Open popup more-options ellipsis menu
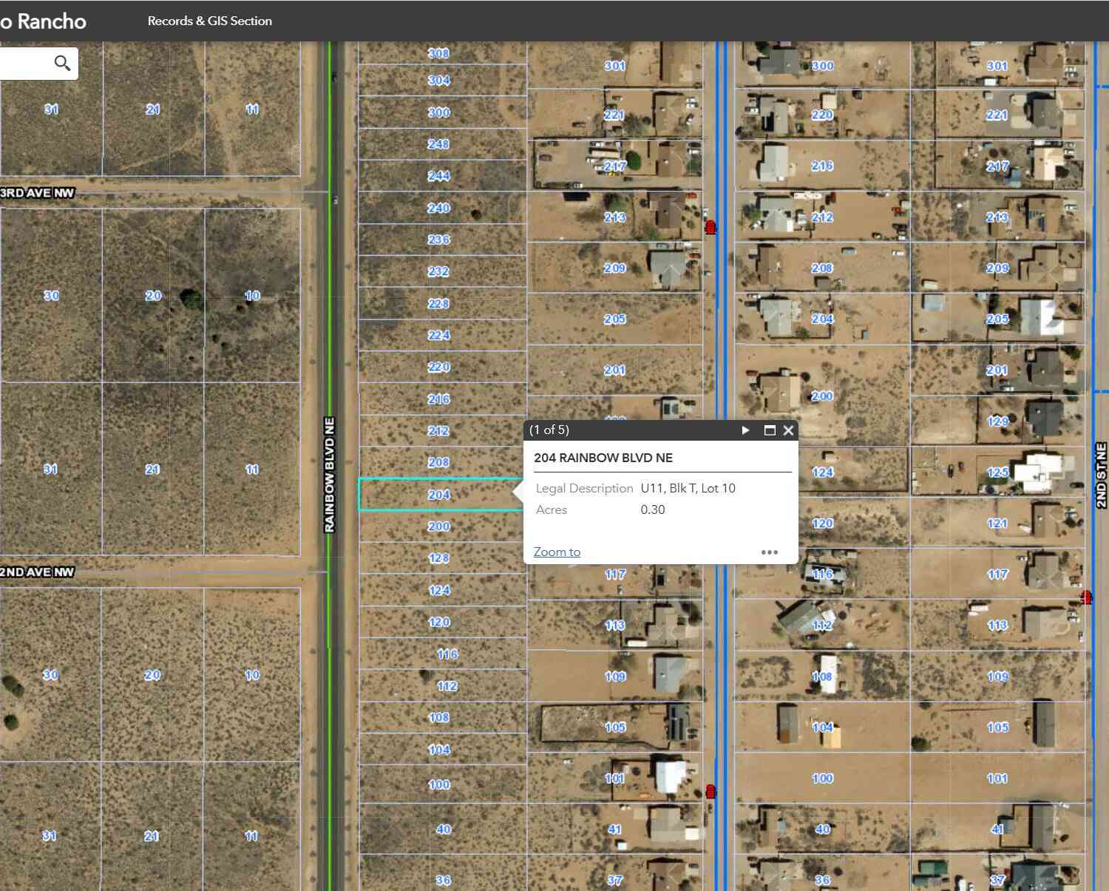Image resolution: width=1109 pixels, height=891 pixels. point(770,552)
